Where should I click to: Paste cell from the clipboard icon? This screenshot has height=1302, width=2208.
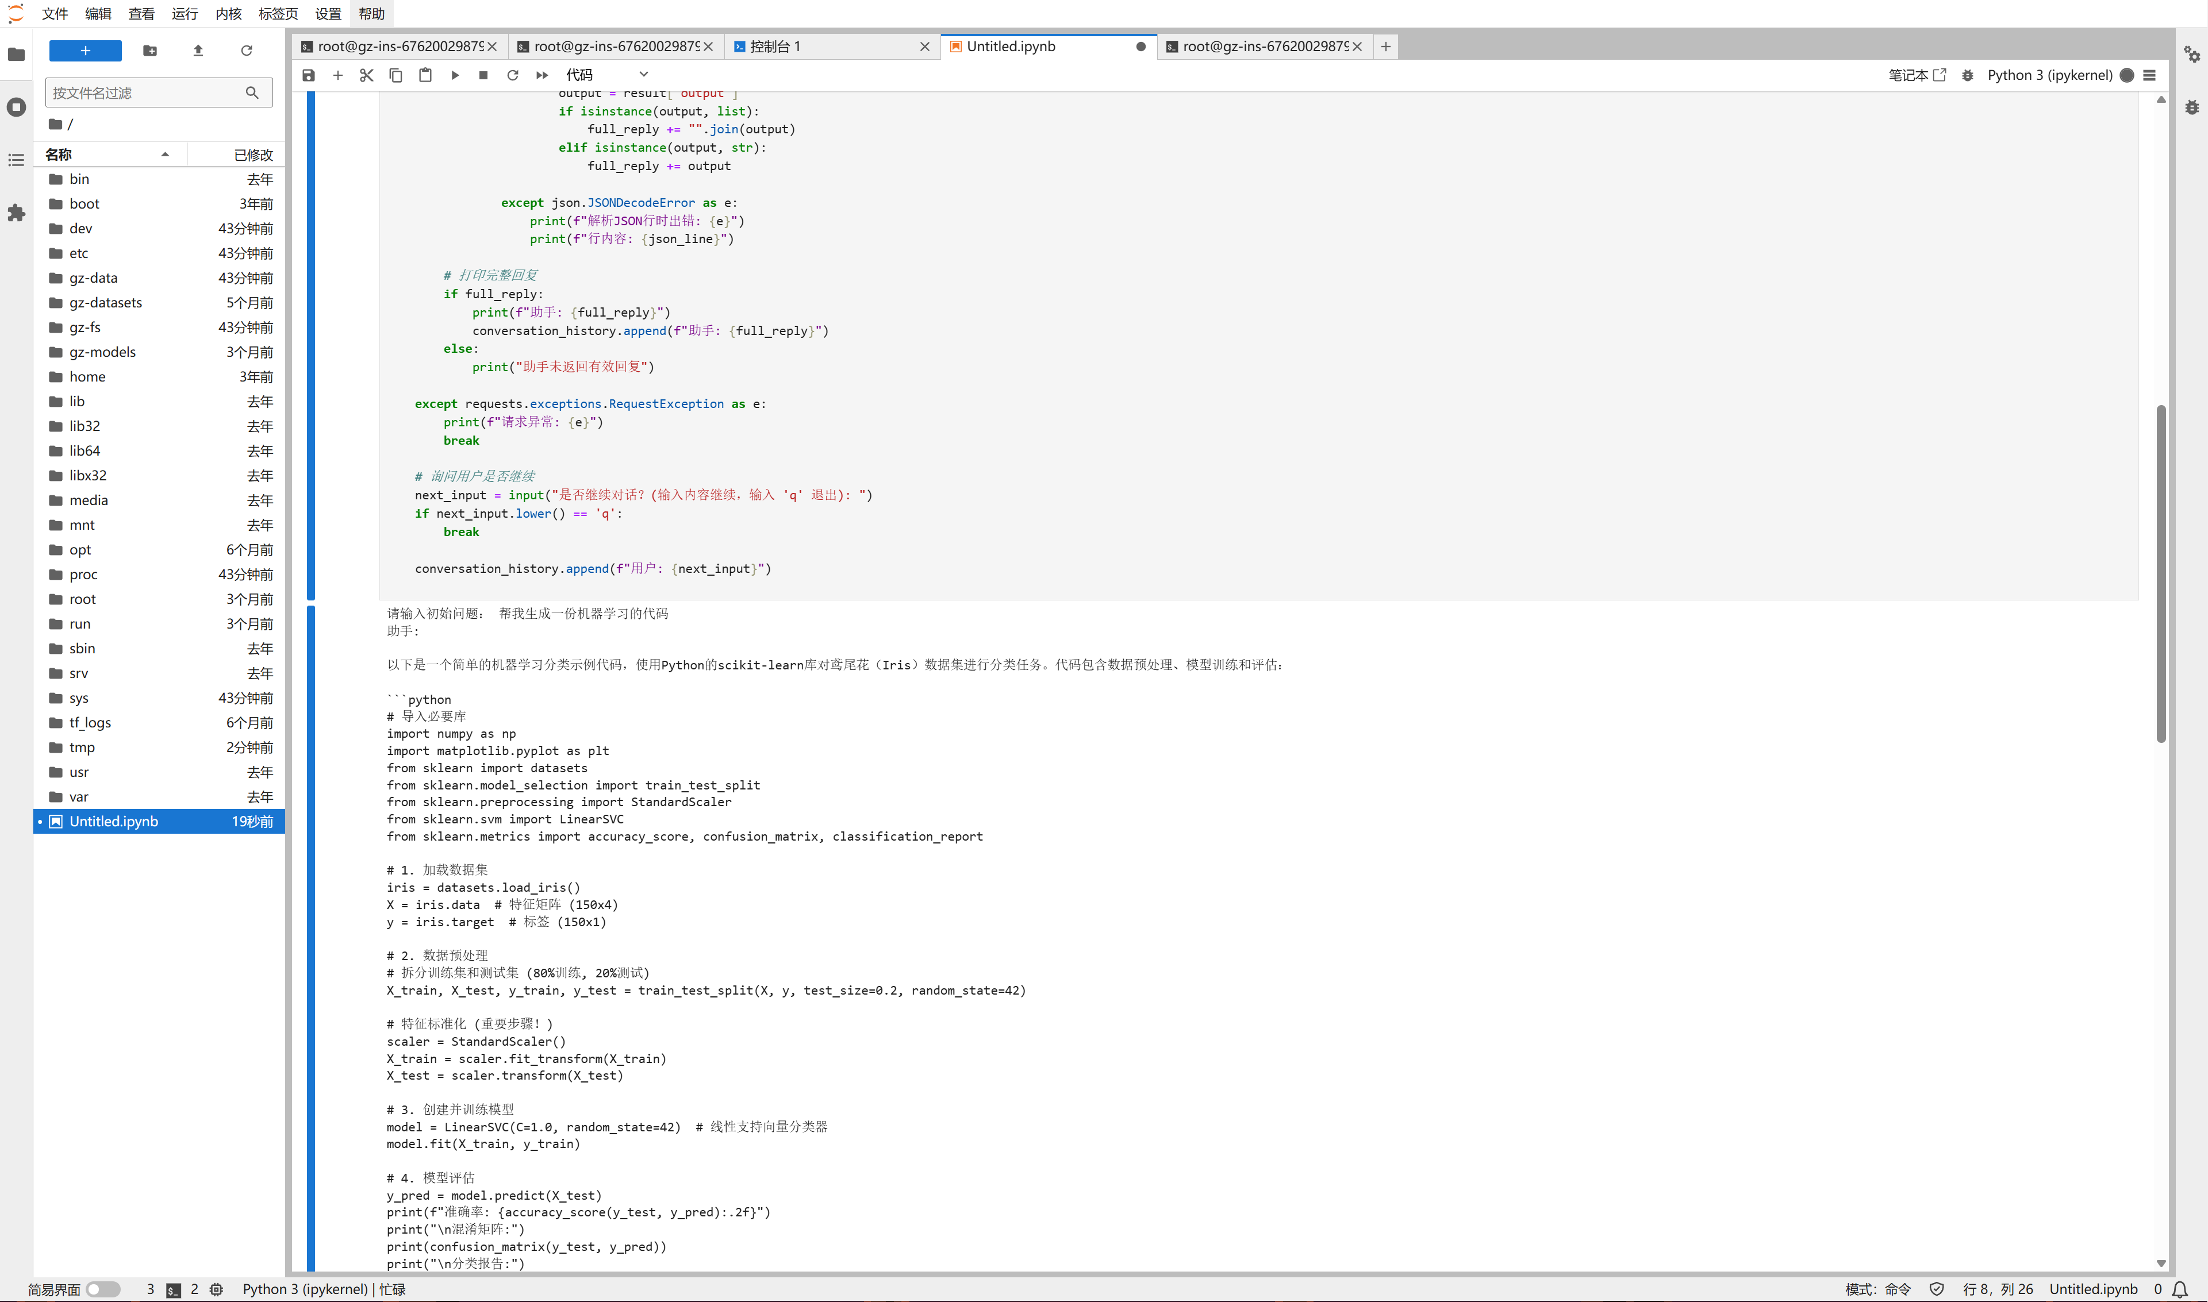[425, 75]
